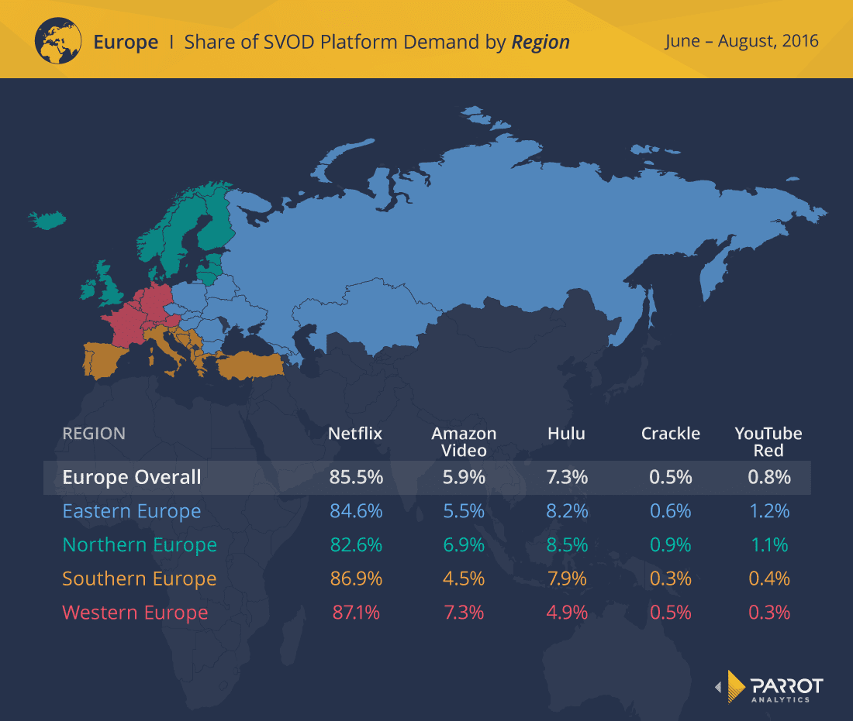Viewport: 853px width, 721px height.
Task: Click the green United Kingdom on the map
Action: coord(110,285)
